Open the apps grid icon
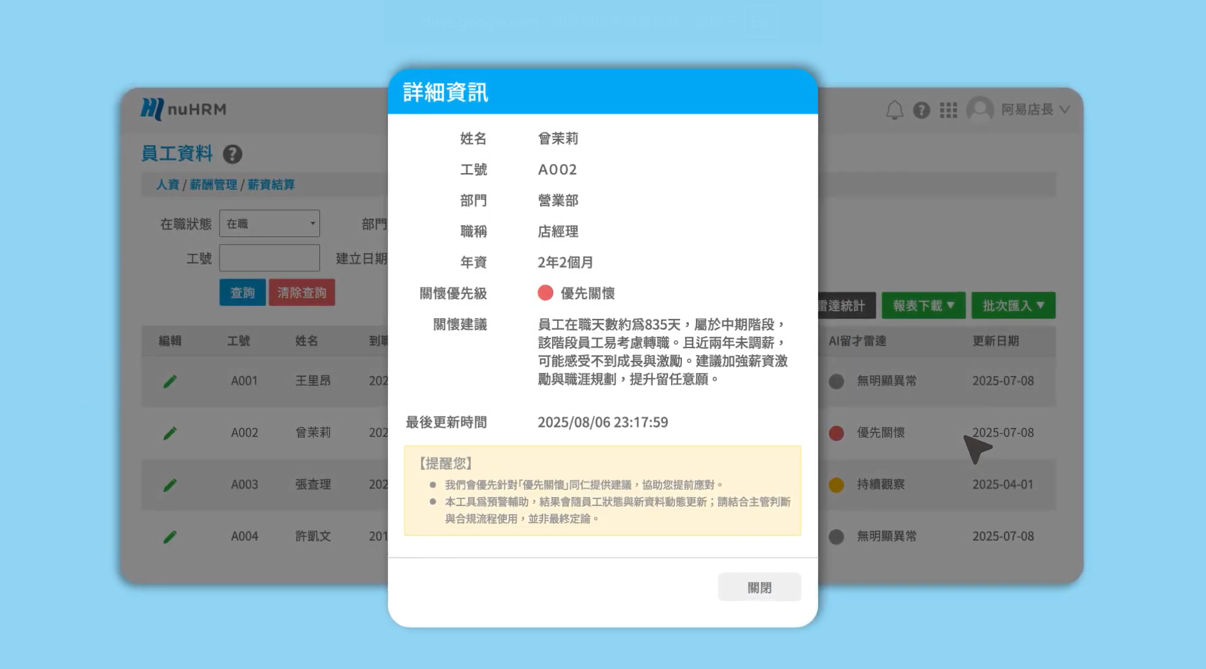The height and width of the screenshot is (669, 1206). point(949,109)
